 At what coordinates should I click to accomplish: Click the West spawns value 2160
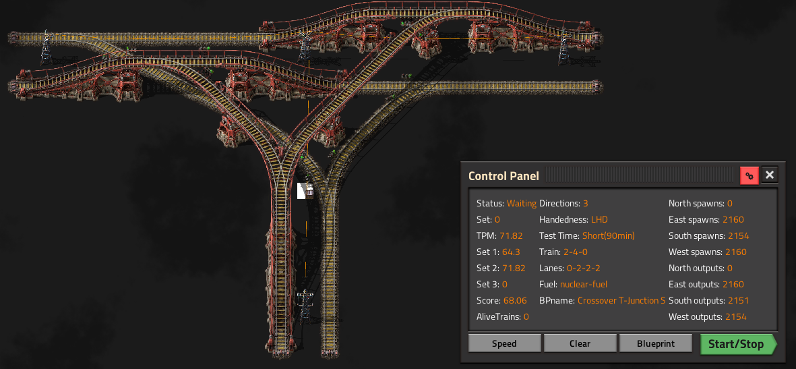point(735,252)
